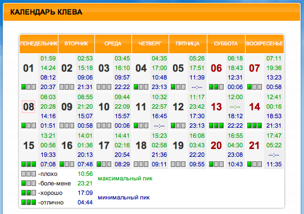Click the empty rating bars under day 02
304x214 pixels.
click(67, 87)
